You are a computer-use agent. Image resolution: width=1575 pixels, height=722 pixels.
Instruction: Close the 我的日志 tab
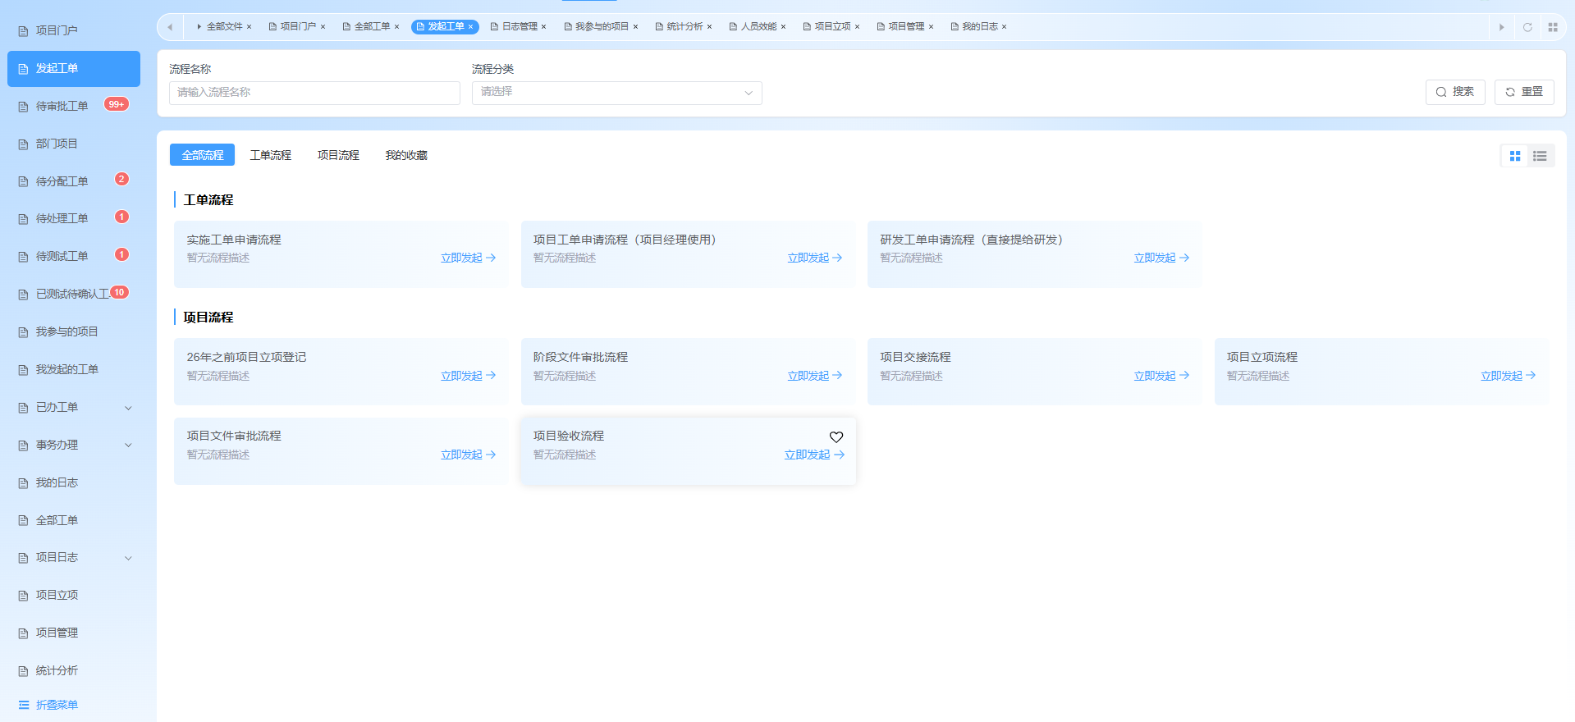1004,27
